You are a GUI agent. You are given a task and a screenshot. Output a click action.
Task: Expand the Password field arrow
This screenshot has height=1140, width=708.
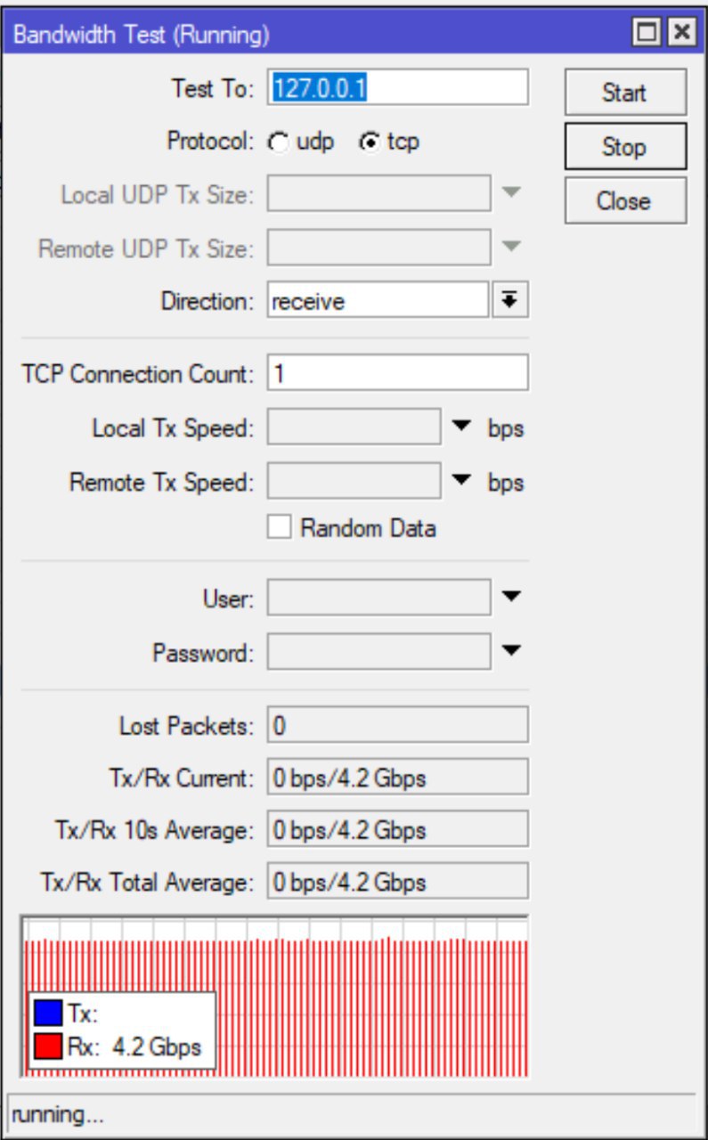(510, 652)
